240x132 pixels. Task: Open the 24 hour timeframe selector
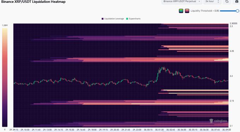(x=212, y=1)
